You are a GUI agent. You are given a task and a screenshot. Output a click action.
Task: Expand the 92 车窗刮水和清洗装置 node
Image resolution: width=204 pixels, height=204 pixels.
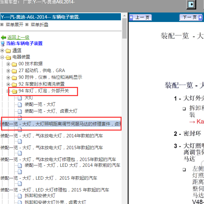tap(8, 84)
